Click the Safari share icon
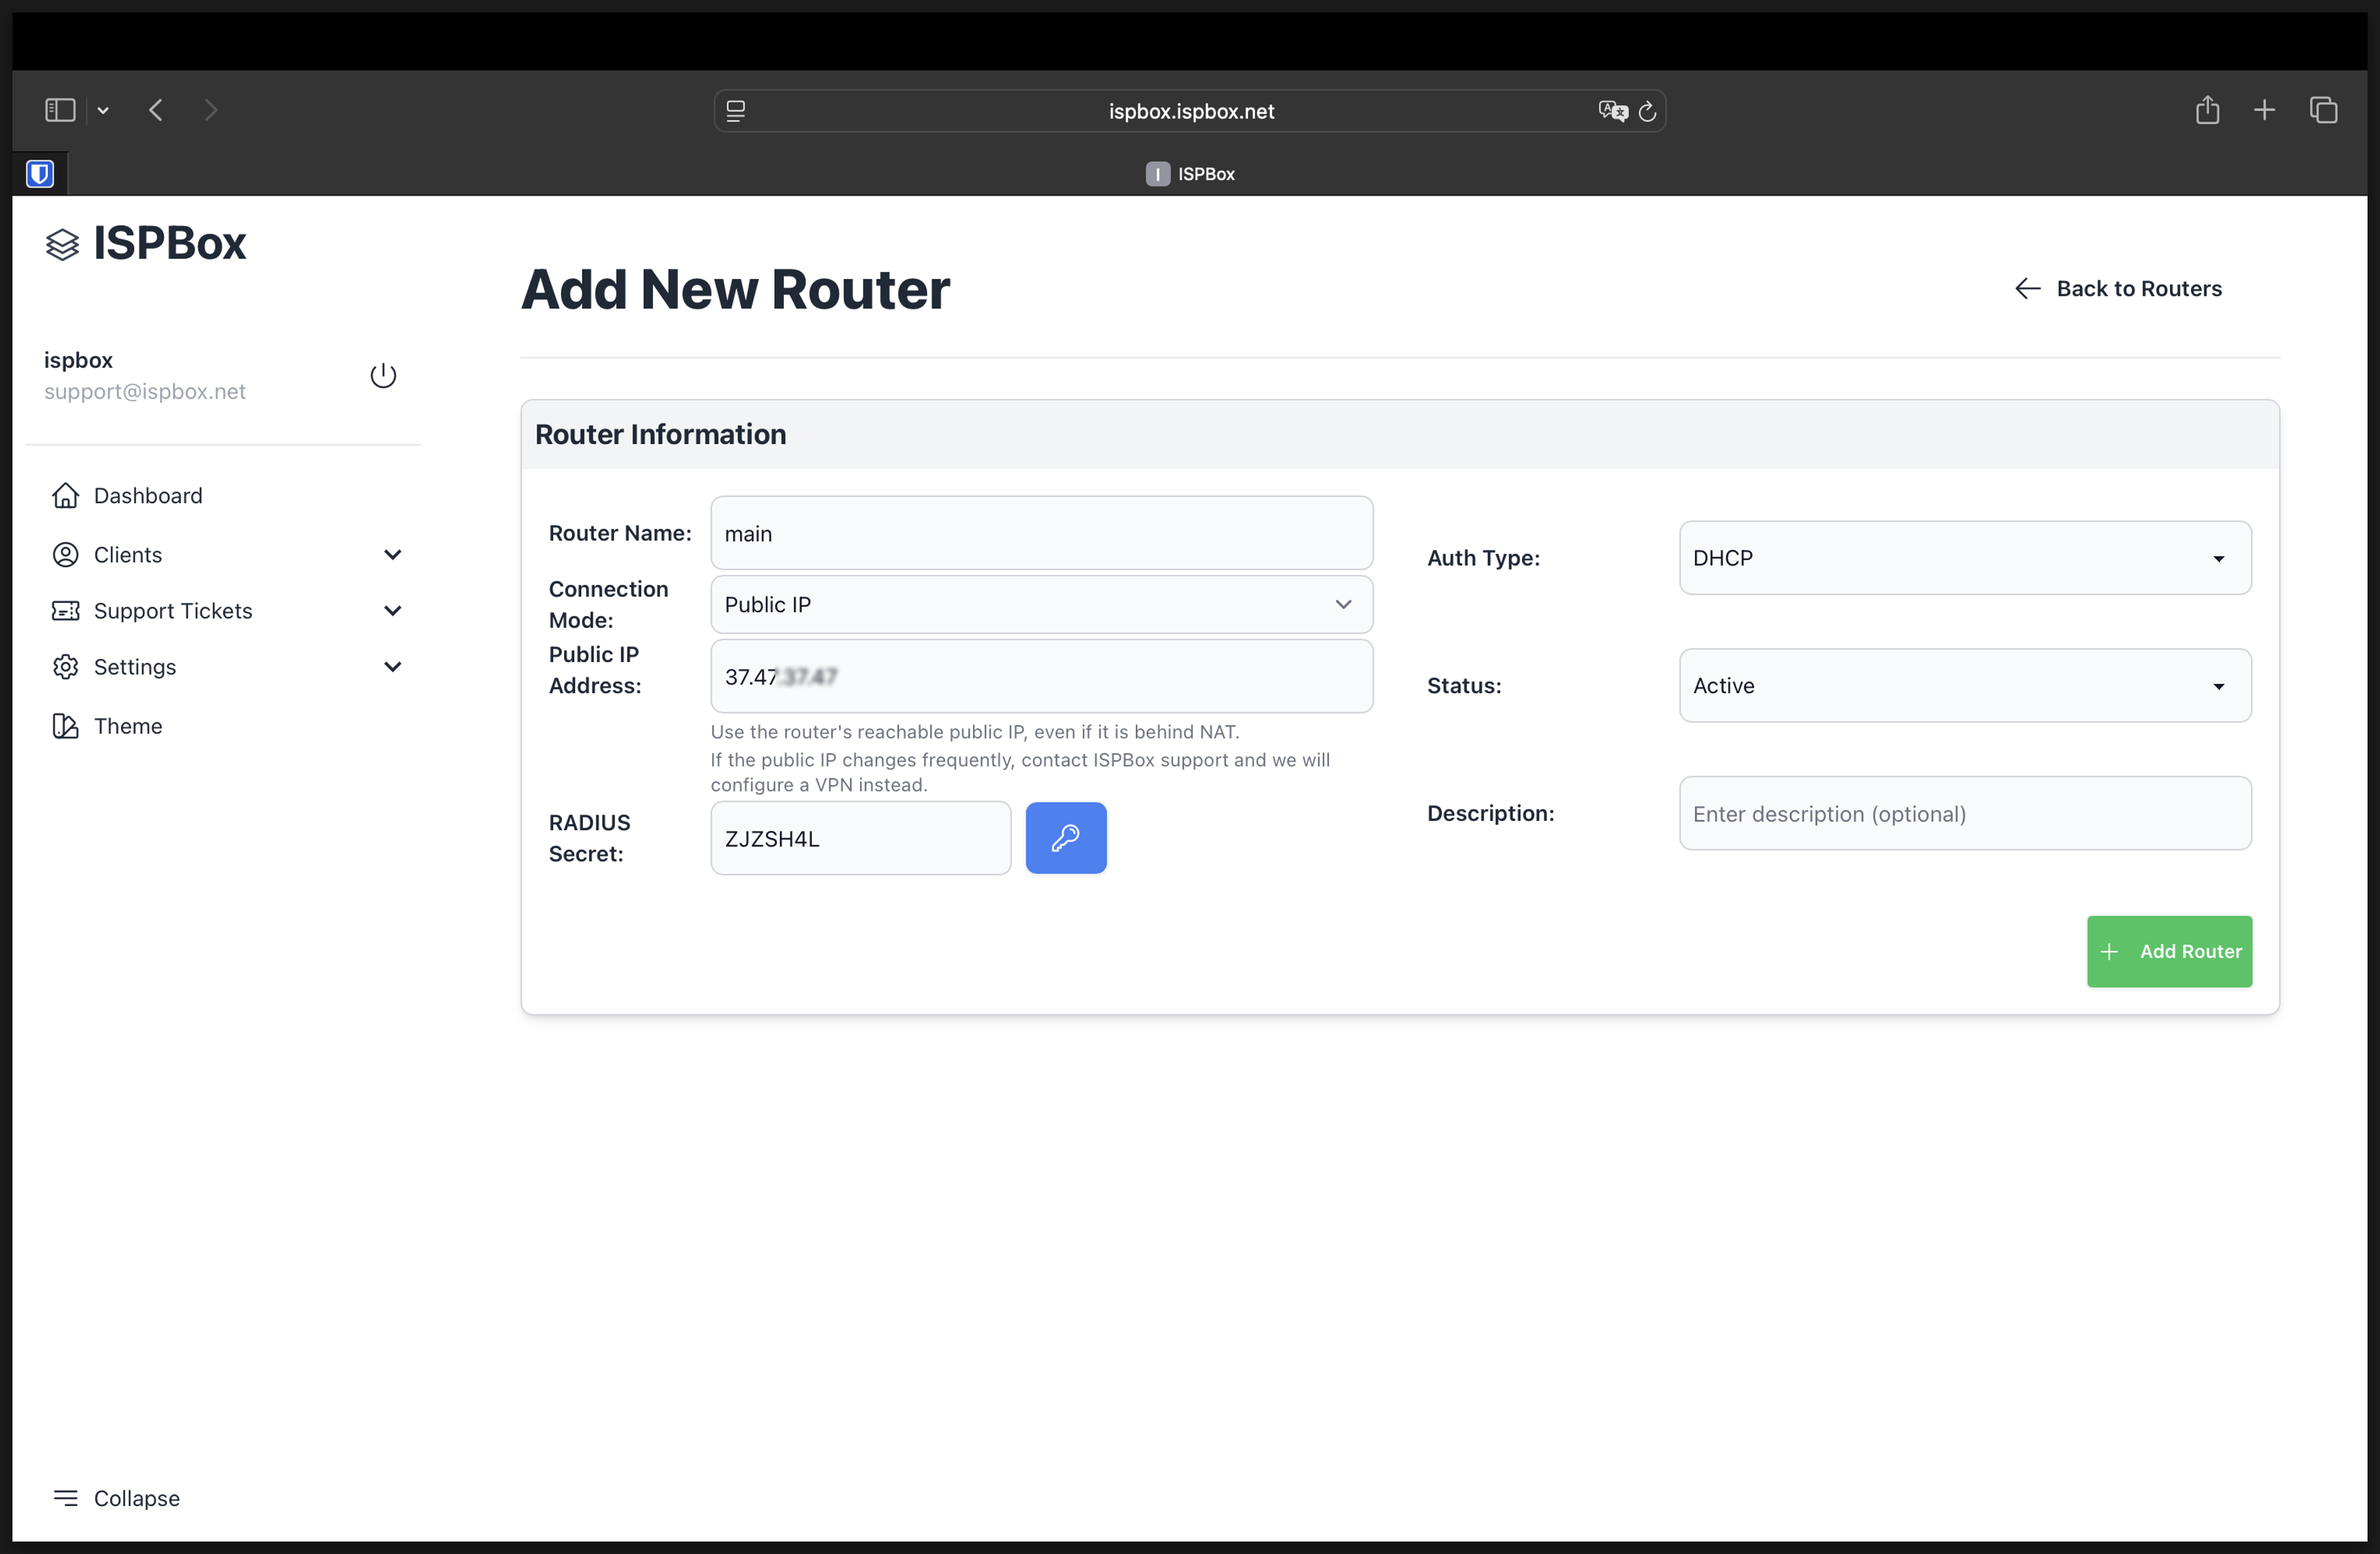Image resolution: width=2380 pixels, height=1554 pixels. pyautogui.click(x=2207, y=110)
